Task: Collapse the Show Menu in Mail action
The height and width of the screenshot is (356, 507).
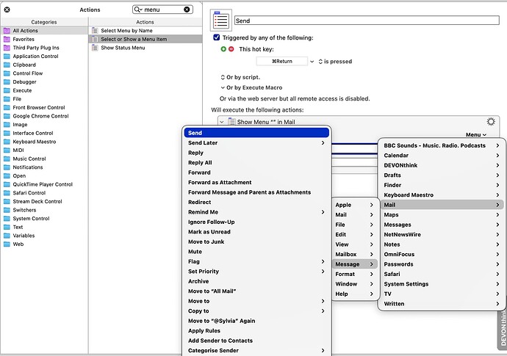Action: (222, 122)
